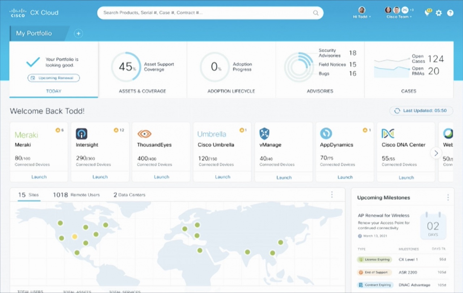Click the Open RMAs value 20
Screen dimensions: 463x293
434,71
